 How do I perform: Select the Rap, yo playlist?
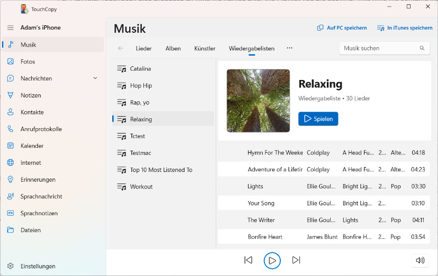click(163, 102)
